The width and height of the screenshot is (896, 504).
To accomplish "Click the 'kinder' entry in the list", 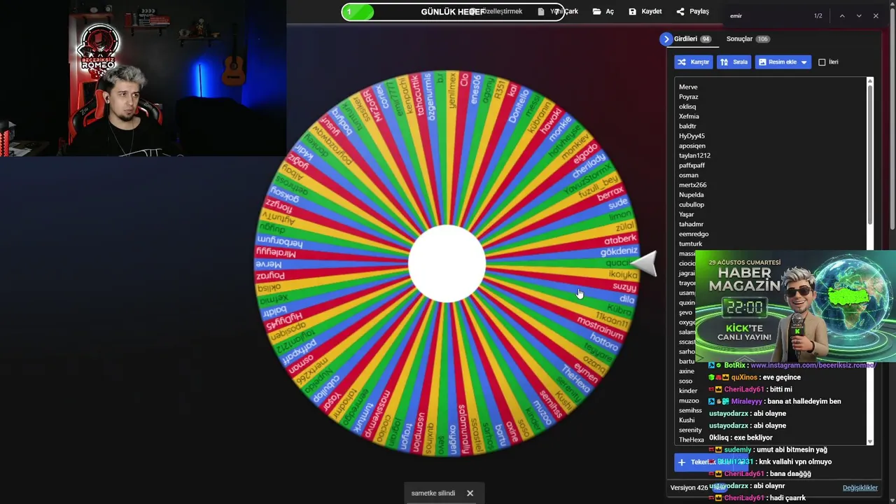I will click(688, 391).
